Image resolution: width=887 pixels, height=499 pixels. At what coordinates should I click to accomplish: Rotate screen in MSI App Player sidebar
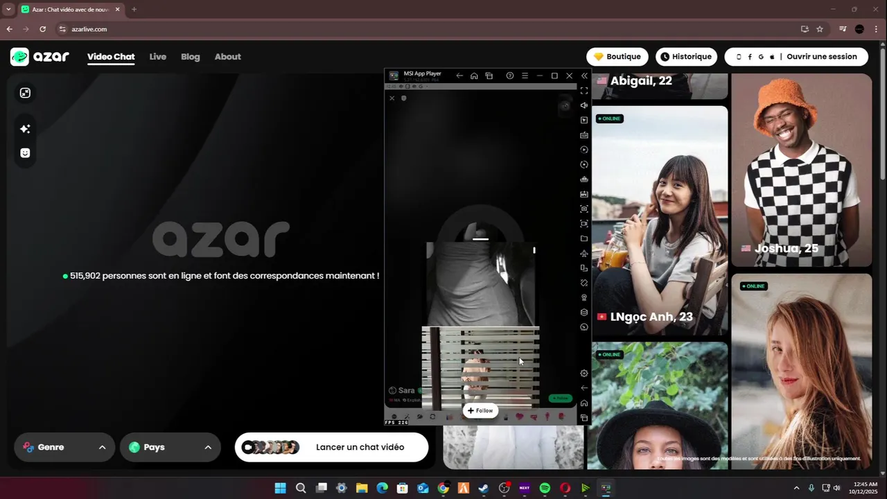point(584,268)
